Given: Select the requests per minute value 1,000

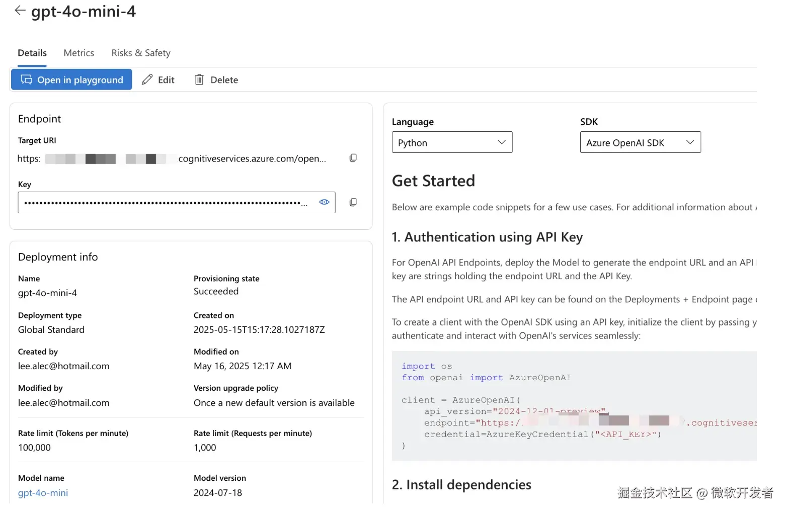Looking at the screenshot, I should click(205, 448).
